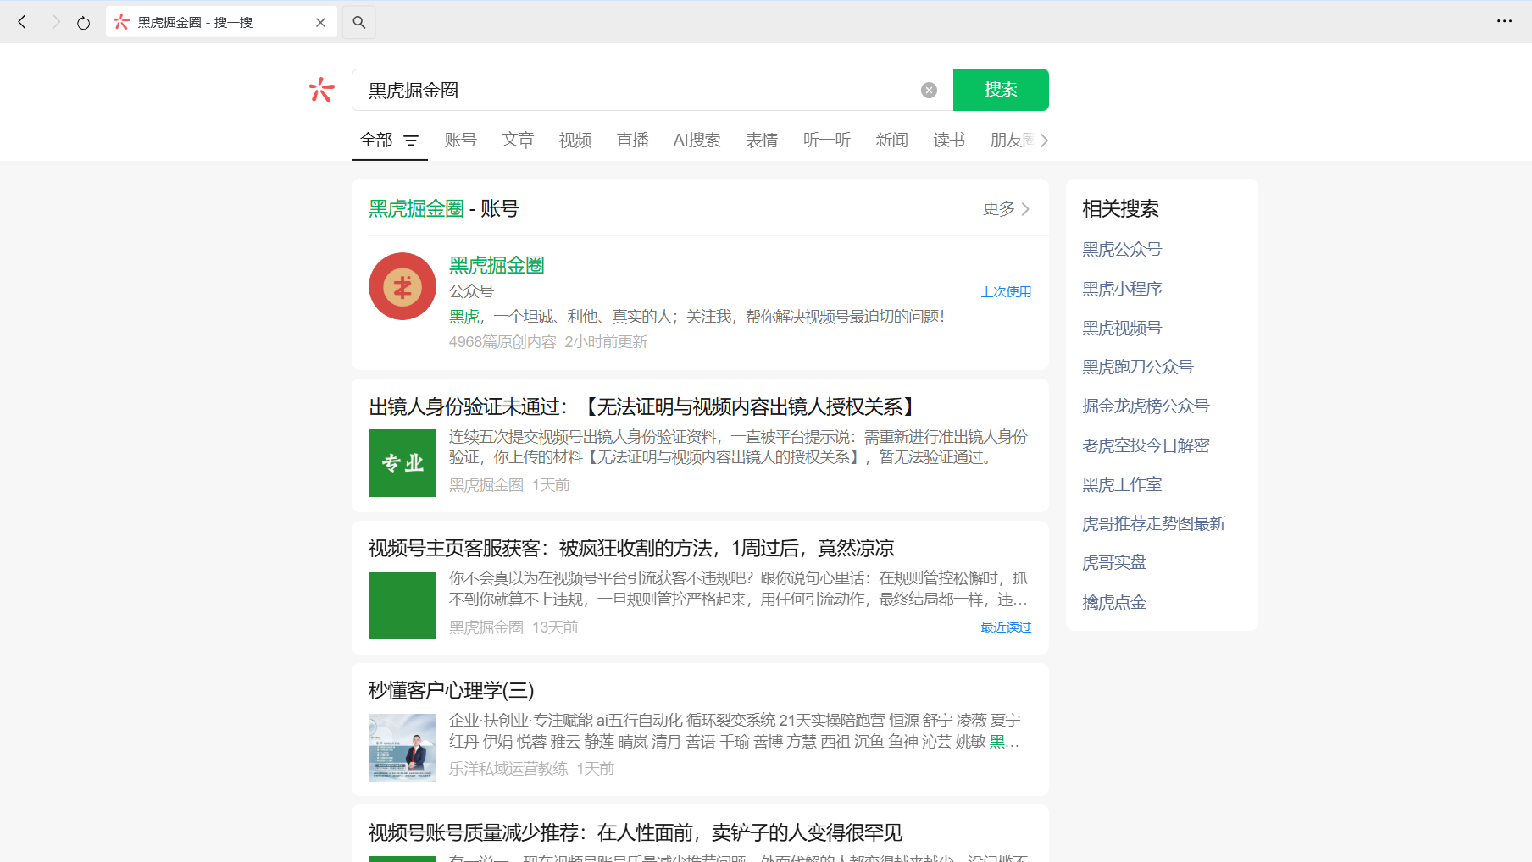Search related term 老虎空投今日解密

tap(1146, 445)
